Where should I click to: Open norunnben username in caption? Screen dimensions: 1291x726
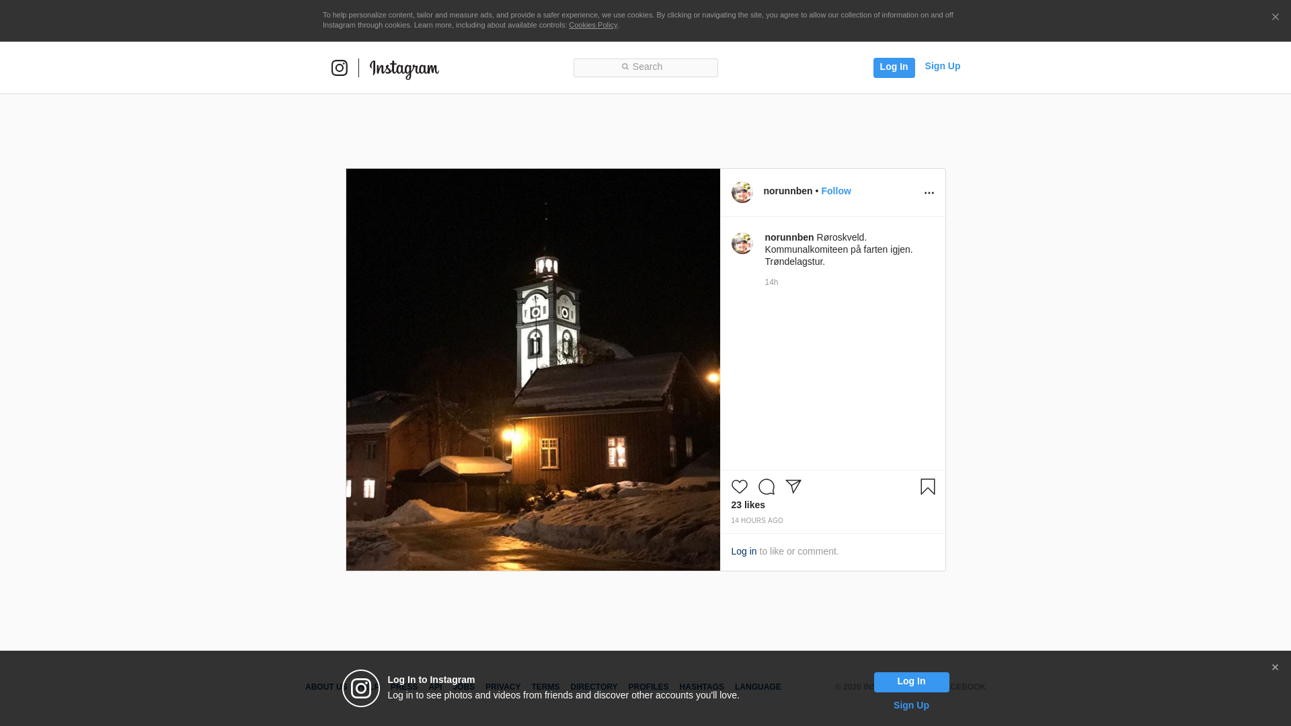pyautogui.click(x=789, y=237)
